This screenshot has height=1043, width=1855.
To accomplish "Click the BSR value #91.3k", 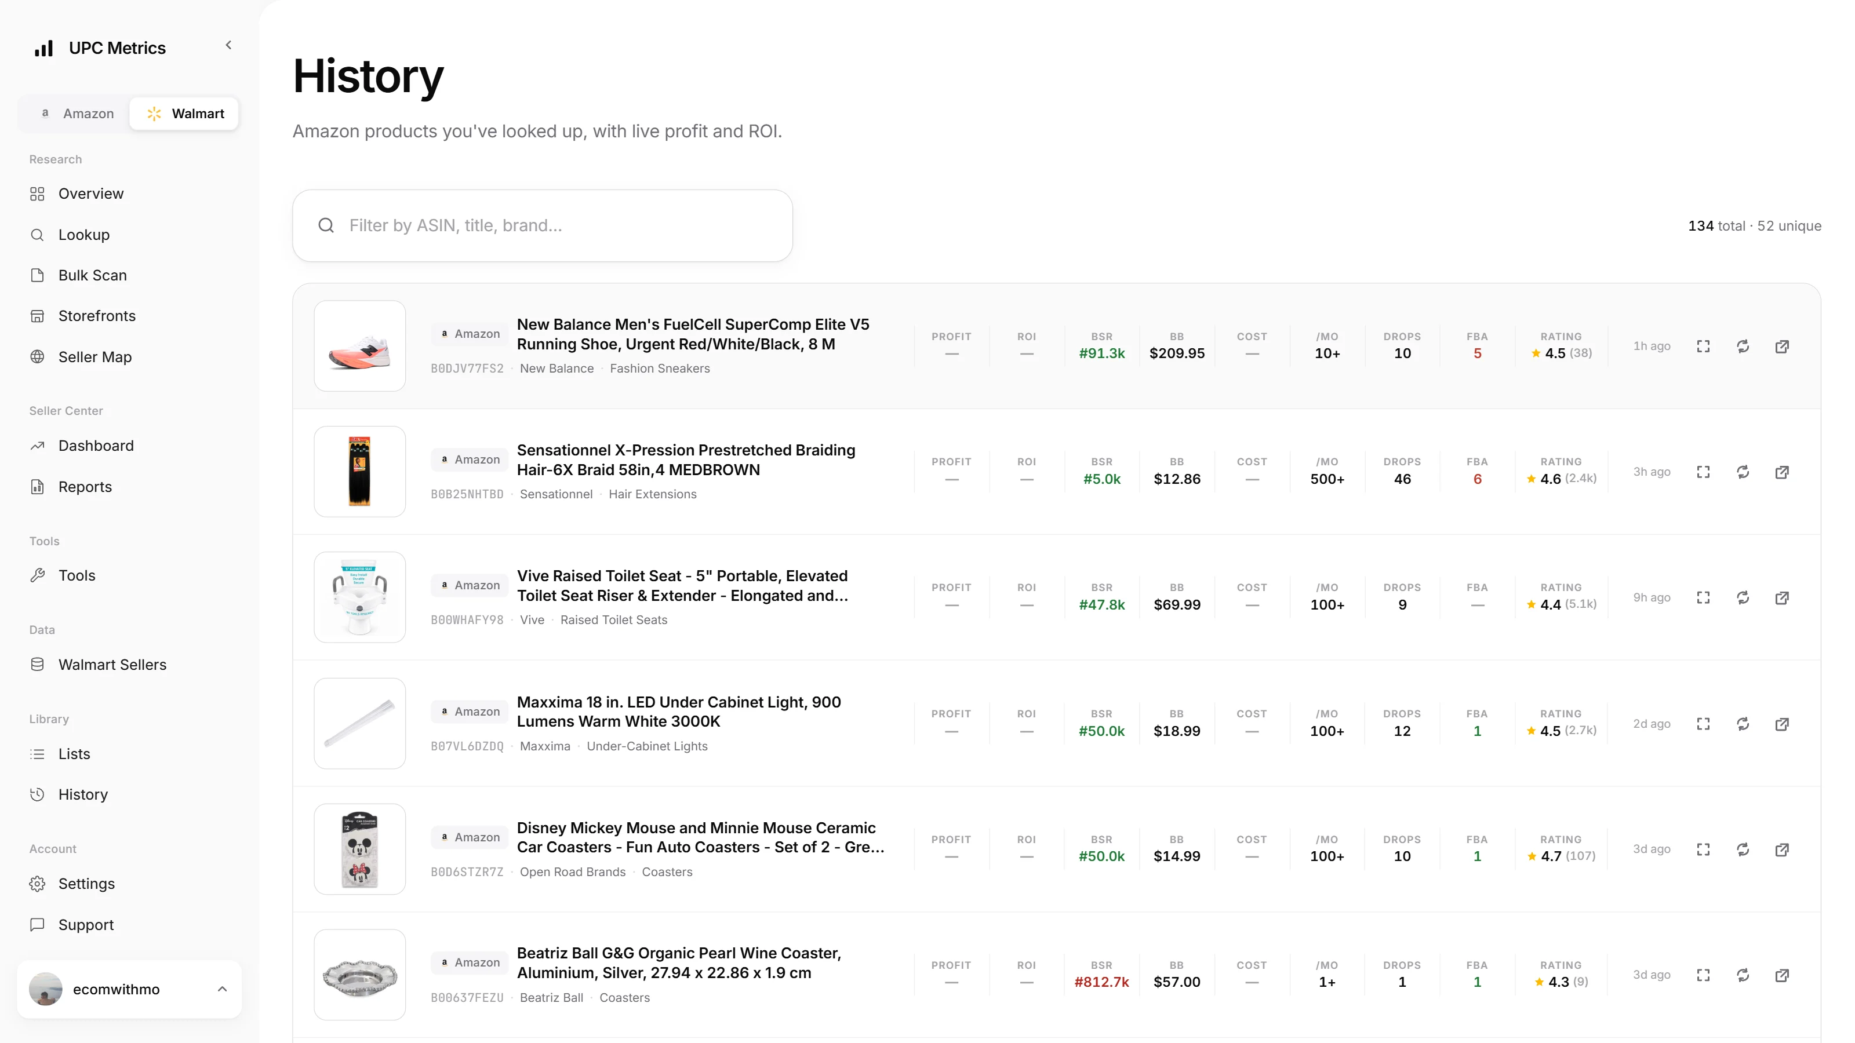I will point(1102,353).
